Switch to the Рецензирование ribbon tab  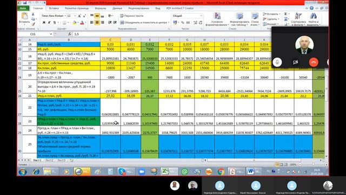click(x=138, y=8)
